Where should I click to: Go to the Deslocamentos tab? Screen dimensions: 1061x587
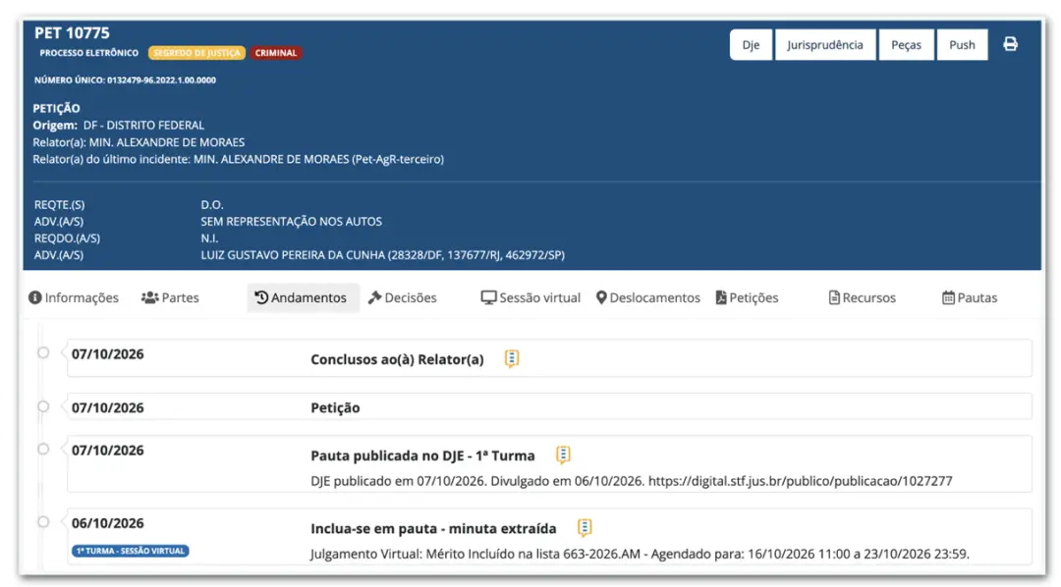[647, 297]
